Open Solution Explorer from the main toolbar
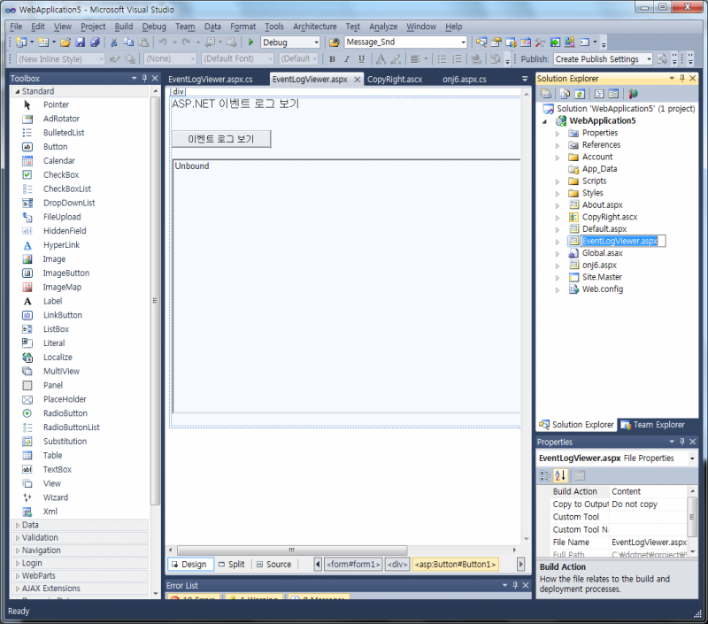 (x=481, y=42)
